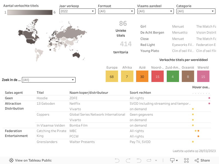Enter full screen mode
219x164 pixels.
[186, 160]
